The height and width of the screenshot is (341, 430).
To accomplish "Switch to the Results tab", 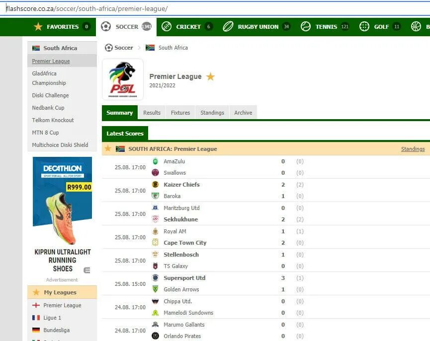I will coord(152,113).
